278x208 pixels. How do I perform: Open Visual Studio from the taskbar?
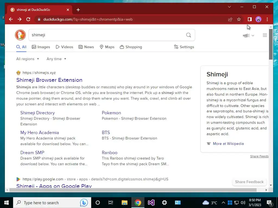click(x=151, y=203)
